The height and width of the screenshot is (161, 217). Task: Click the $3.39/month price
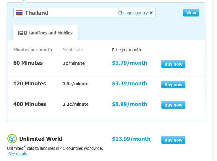click(x=129, y=84)
